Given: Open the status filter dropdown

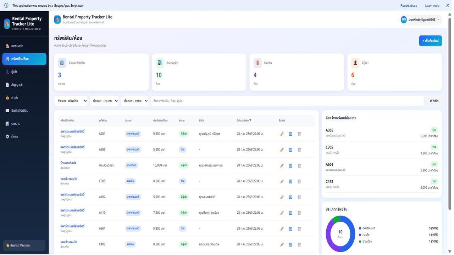Looking at the screenshot, I should point(135,101).
